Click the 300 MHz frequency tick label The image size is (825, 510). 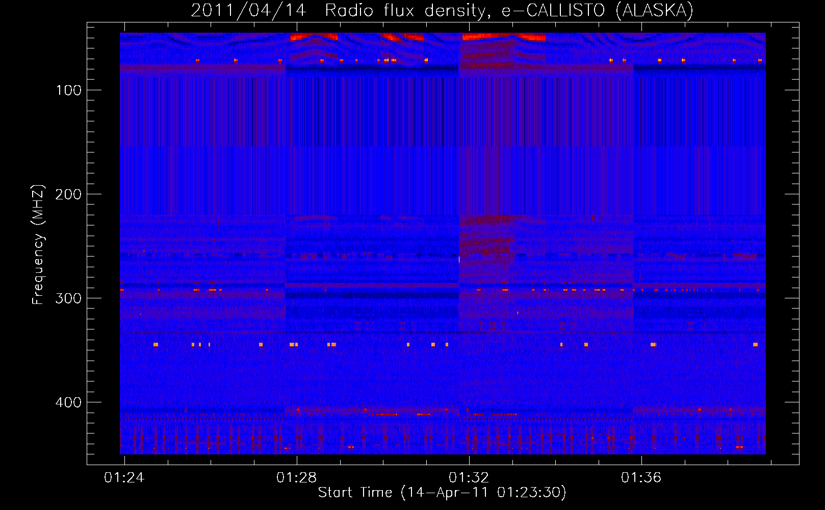tap(68, 298)
